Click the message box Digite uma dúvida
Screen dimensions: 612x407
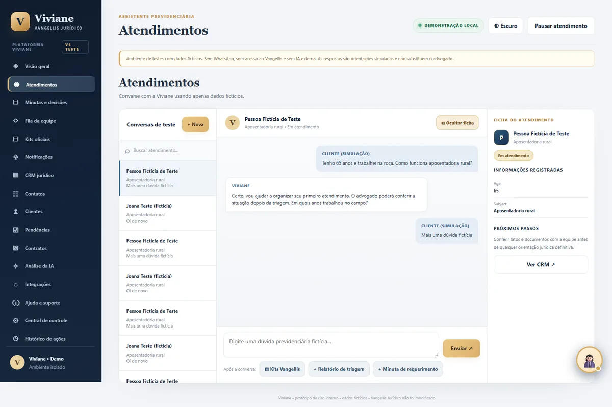pyautogui.click(x=331, y=345)
